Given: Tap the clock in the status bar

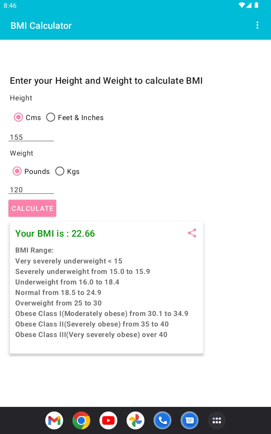Looking at the screenshot, I should click(9, 5).
